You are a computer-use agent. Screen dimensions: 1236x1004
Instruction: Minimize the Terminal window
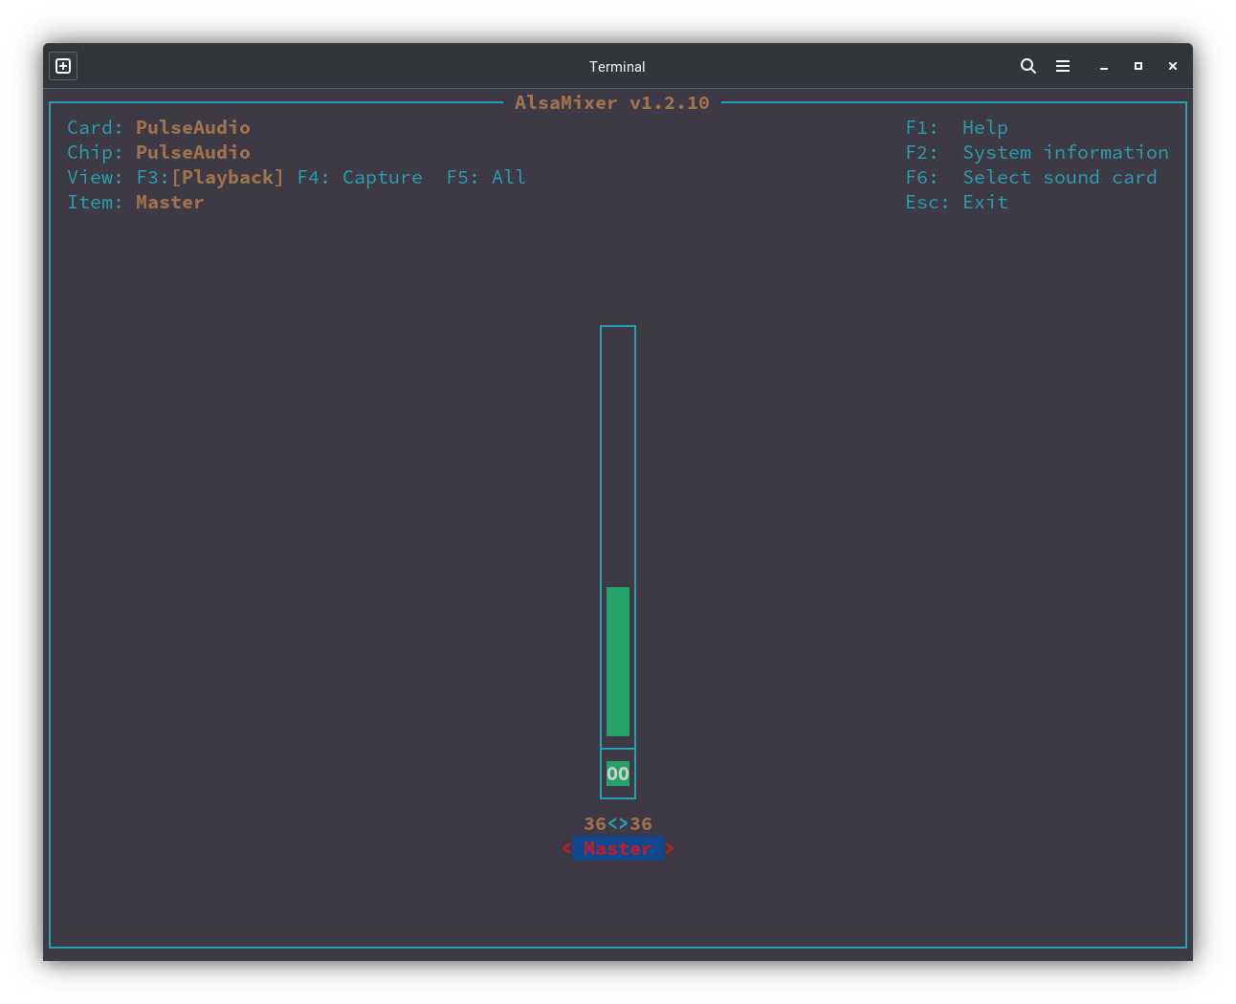[x=1104, y=66]
